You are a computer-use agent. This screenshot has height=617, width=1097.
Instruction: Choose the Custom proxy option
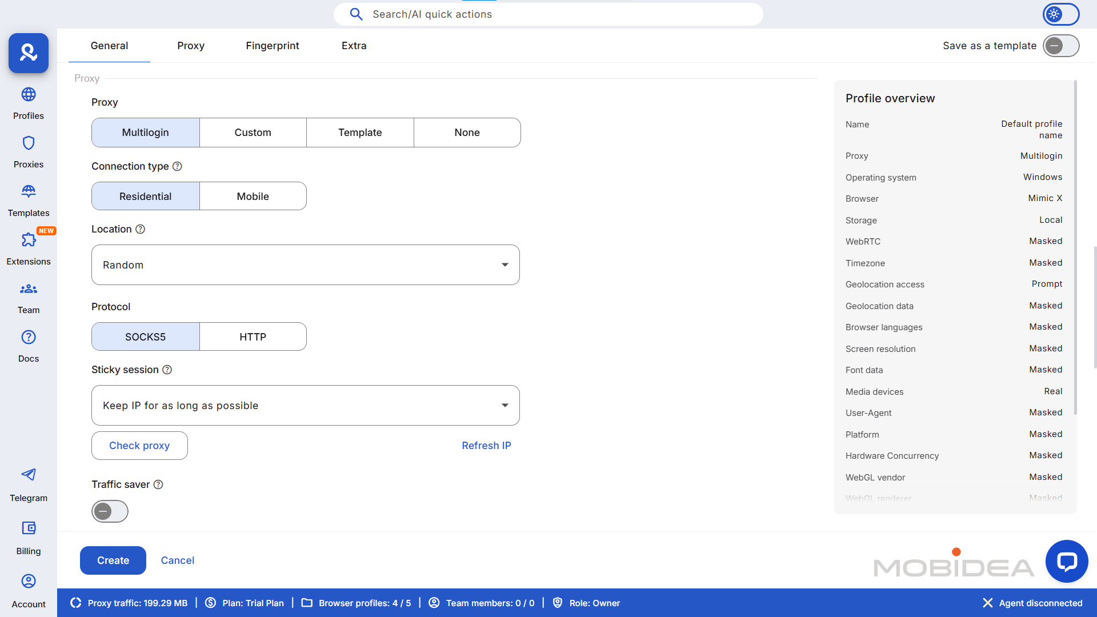click(253, 132)
